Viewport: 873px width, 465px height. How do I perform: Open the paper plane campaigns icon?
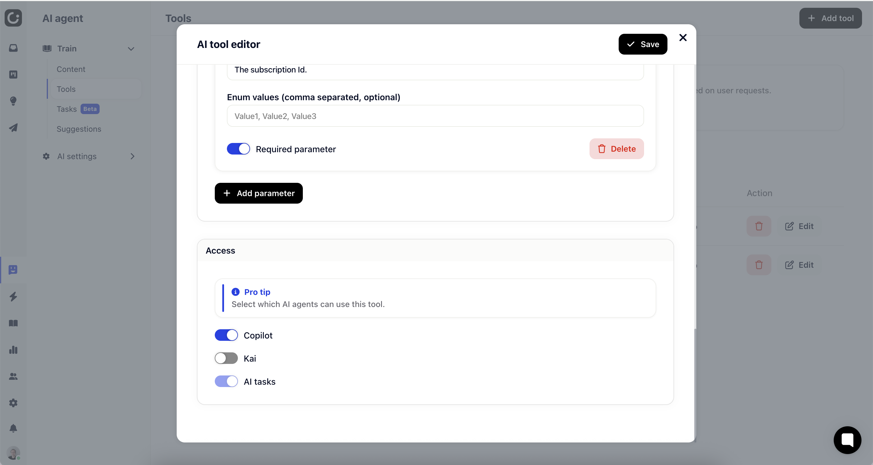coord(13,128)
